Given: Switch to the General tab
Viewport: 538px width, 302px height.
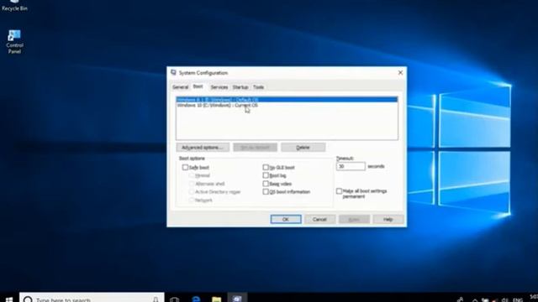Looking at the screenshot, I should [181, 87].
